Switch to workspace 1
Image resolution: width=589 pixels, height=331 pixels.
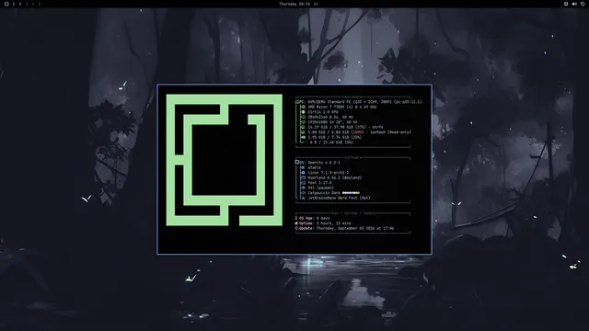(14, 4)
